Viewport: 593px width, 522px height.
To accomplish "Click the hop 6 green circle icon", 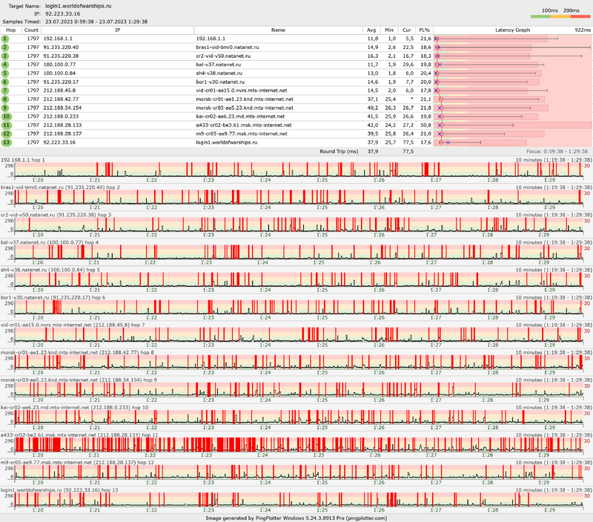I will (5, 82).
